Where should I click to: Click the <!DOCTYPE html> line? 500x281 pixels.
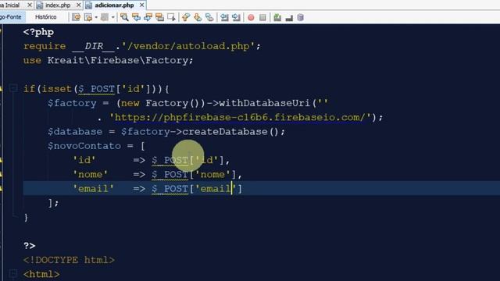click(x=69, y=260)
